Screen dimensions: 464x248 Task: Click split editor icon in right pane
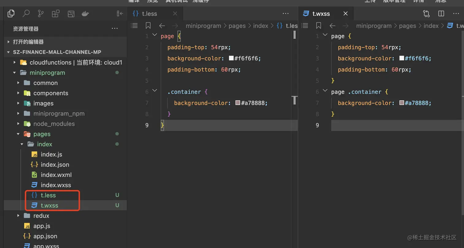point(441,14)
